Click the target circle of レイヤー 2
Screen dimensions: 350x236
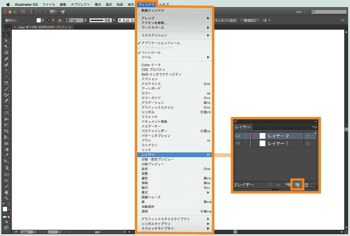(x=307, y=136)
